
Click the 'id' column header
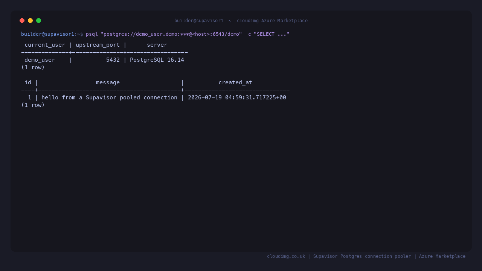[x=28, y=82]
